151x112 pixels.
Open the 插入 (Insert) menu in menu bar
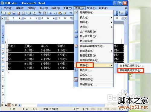[44, 8]
